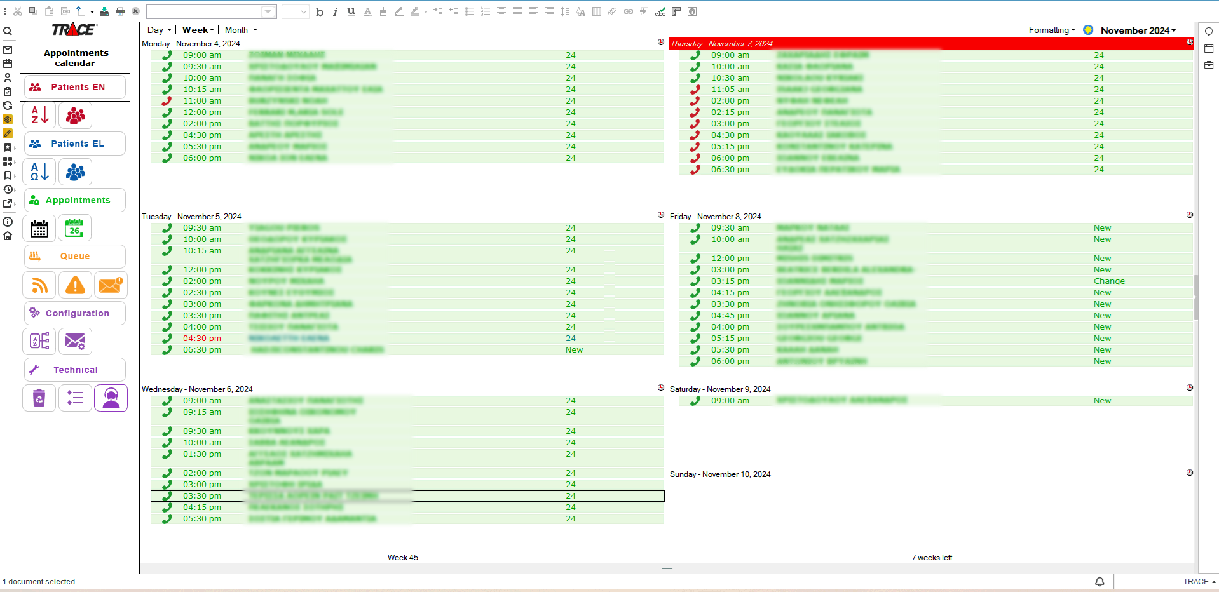Open the Formatting dropdown

click(x=1052, y=30)
